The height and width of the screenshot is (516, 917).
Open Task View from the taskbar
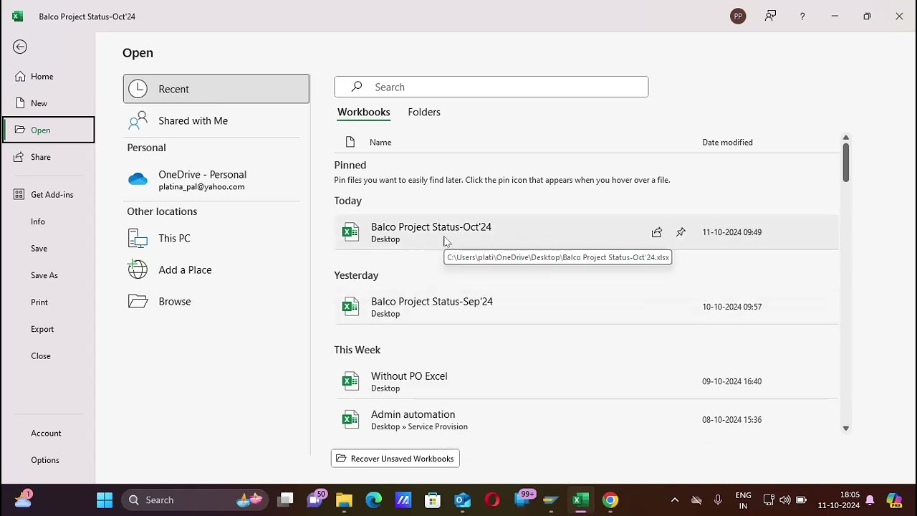pyautogui.click(x=286, y=500)
